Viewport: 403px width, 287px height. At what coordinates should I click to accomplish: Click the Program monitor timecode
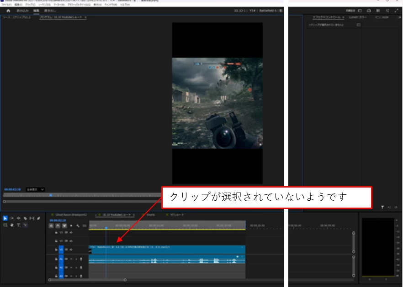coord(12,189)
